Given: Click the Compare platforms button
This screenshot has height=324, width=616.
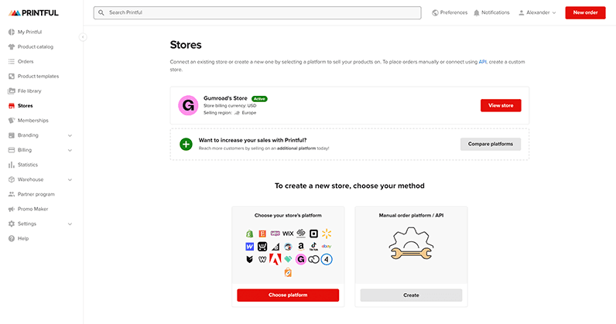Looking at the screenshot, I should [x=491, y=144].
